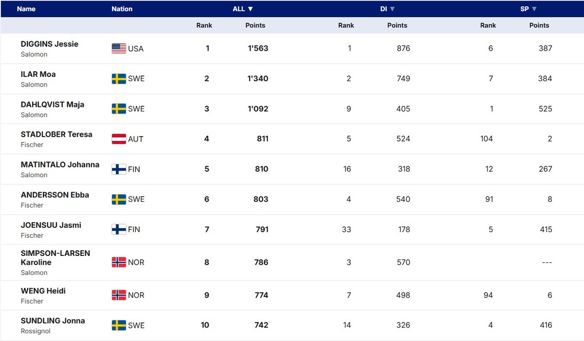Click the Nation column header
This screenshot has width=584, height=341.
(x=122, y=9)
